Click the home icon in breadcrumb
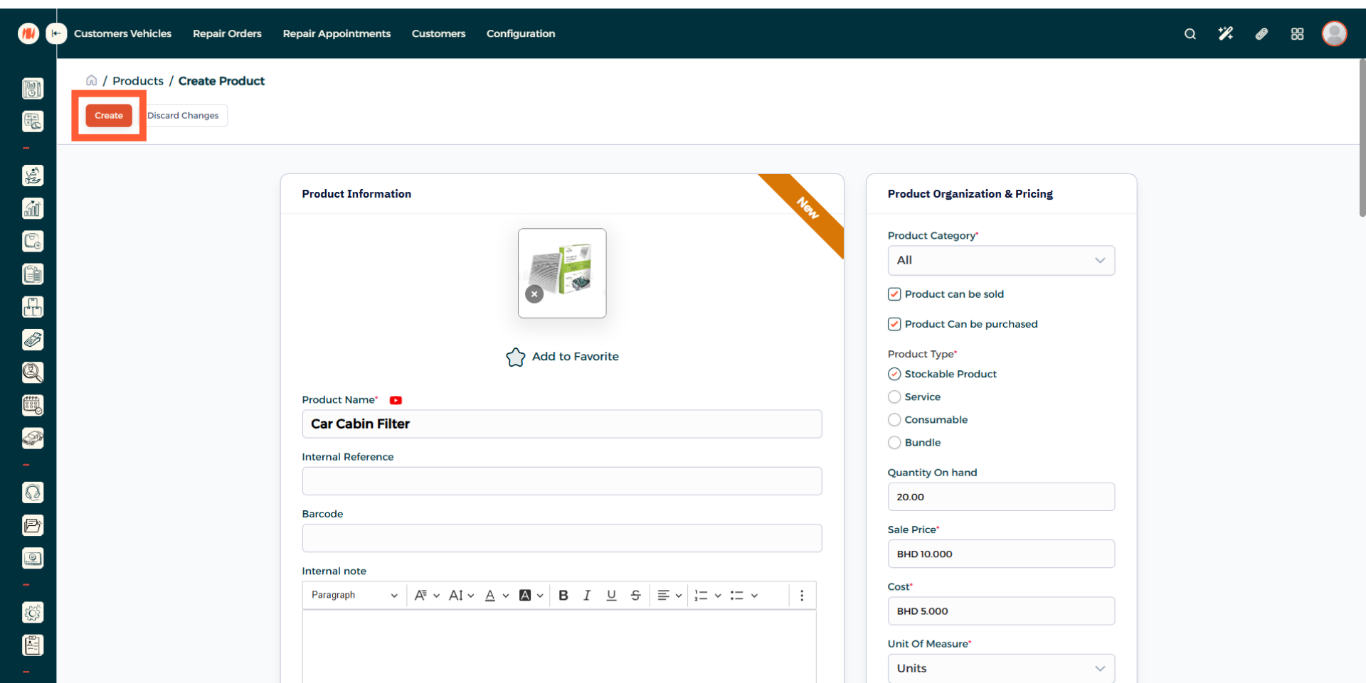 click(x=92, y=81)
